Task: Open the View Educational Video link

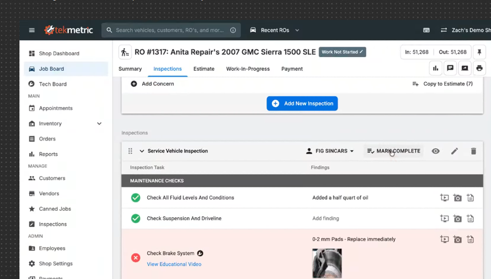Action: pyautogui.click(x=174, y=264)
